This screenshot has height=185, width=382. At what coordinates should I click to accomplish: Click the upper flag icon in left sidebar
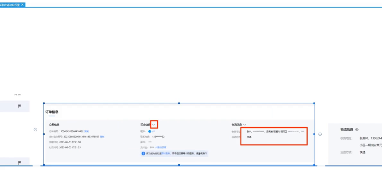(x=20, y=106)
